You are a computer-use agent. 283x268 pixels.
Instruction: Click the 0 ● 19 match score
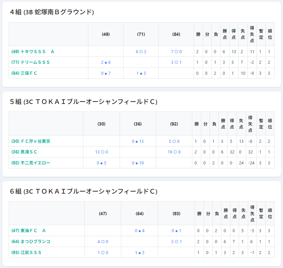coord(138,163)
